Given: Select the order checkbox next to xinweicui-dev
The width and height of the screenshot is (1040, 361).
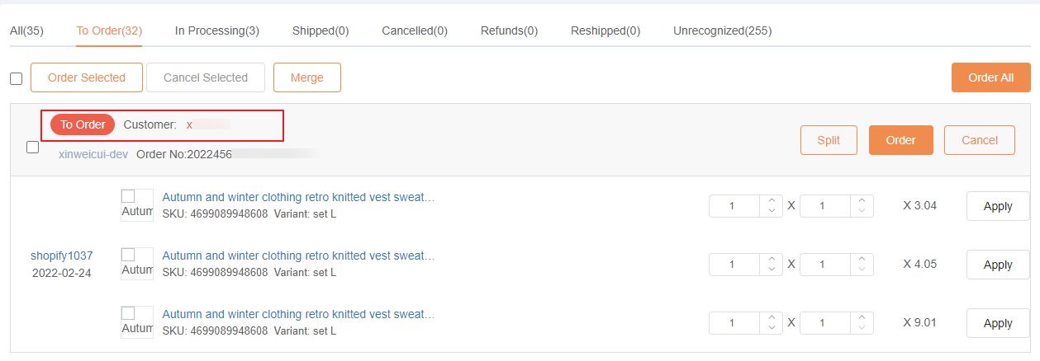Looking at the screenshot, I should [x=33, y=148].
